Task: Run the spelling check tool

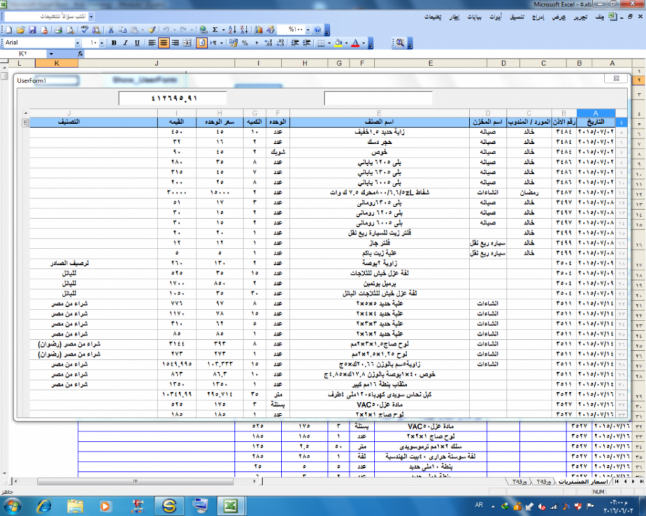Action: [x=85, y=30]
